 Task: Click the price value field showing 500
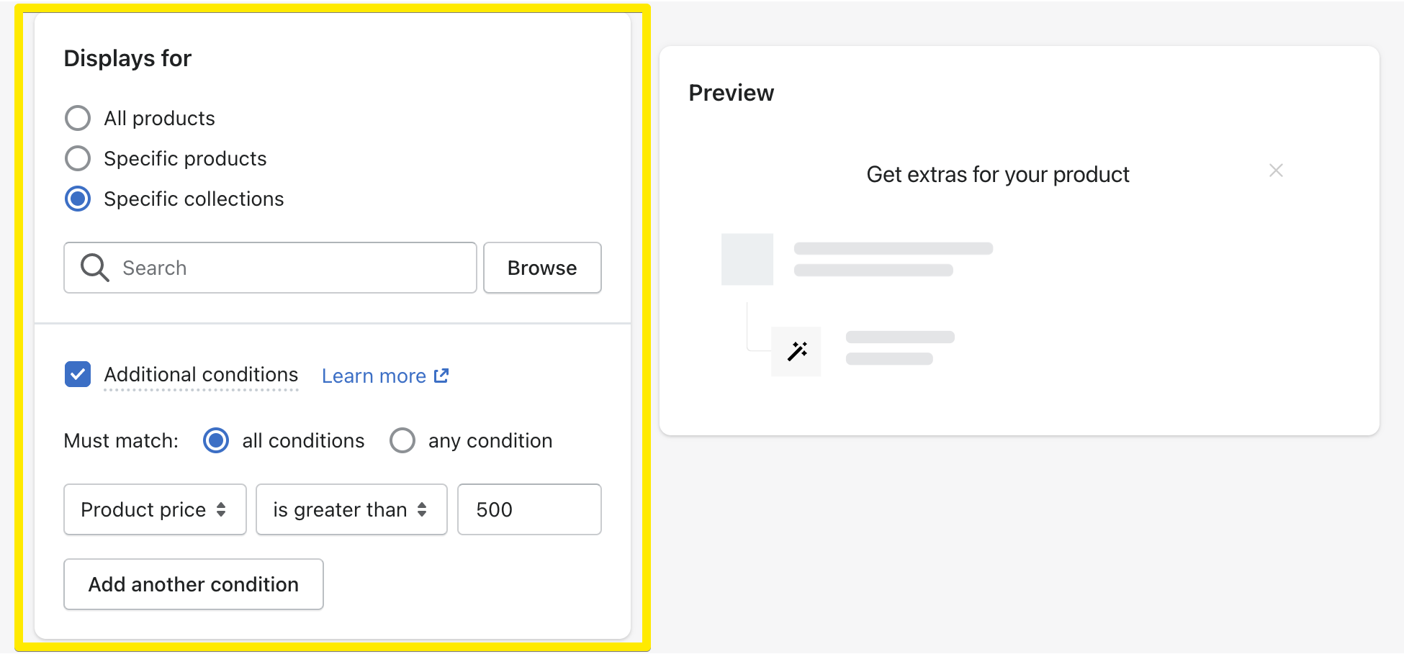point(529,509)
